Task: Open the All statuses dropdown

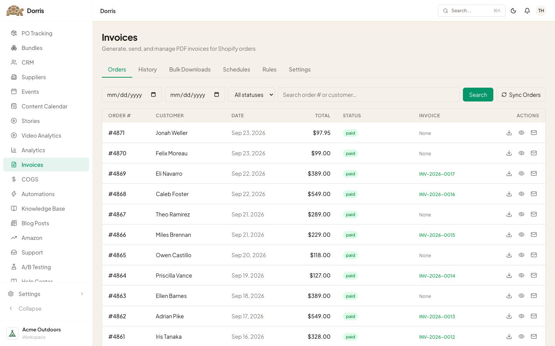Action: click(x=251, y=95)
